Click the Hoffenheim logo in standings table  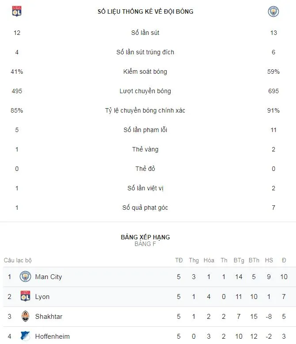25,336
